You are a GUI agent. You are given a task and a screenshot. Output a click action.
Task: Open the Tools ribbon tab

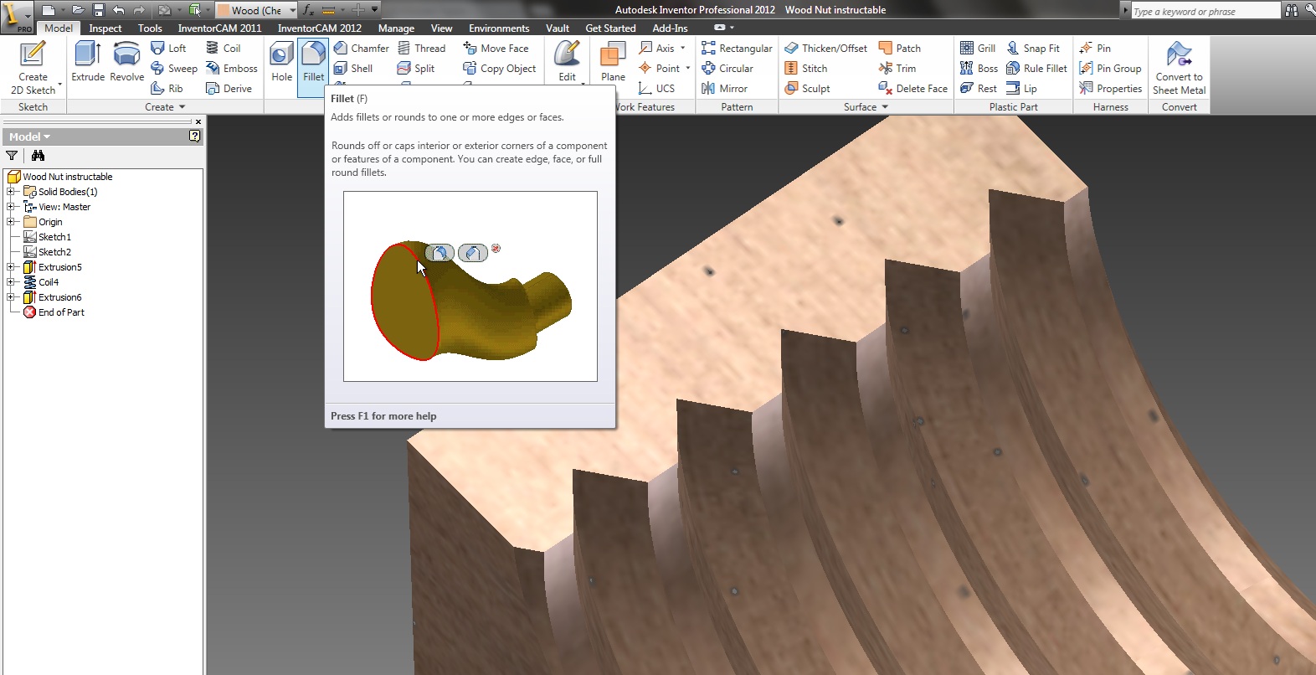150,28
